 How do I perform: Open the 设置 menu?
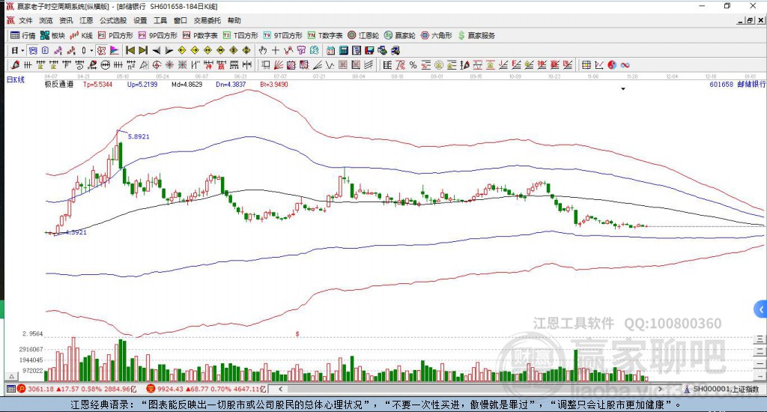click(x=140, y=20)
